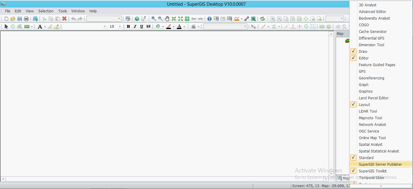Print the map

26,19
